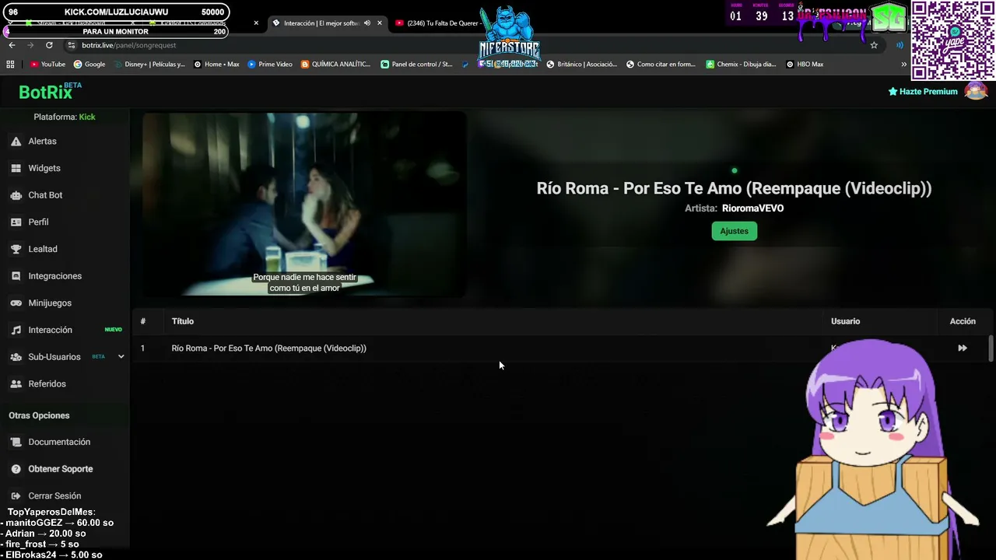Click the Río Roma music video player
The height and width of the screenshot is (560, 996).
(x=304, y=205)
